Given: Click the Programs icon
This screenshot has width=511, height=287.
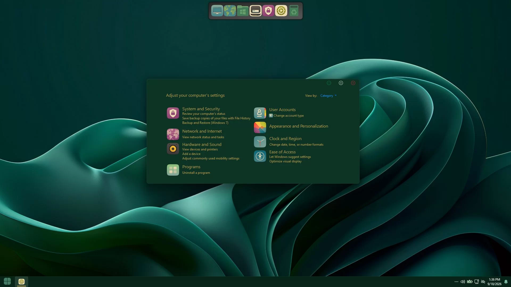Looking at the screenshot, I should pos(173,170).
